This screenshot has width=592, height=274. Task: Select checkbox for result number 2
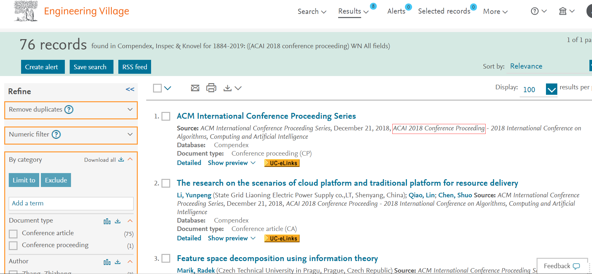166,183
